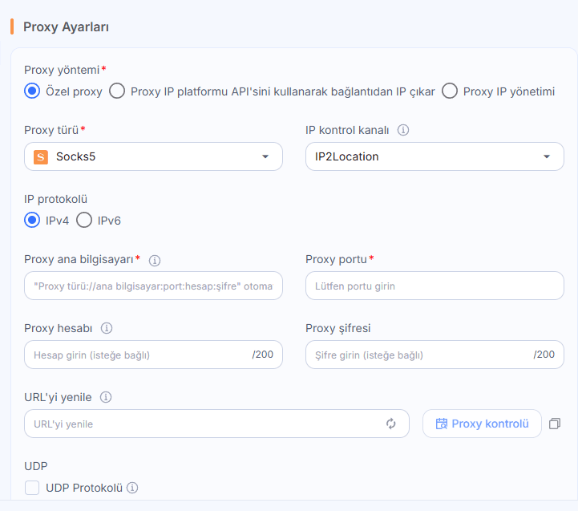Click info icon beside URL'yi yenile label
The width and height of the screenshot is (578, 511).
tap(106, 397)
